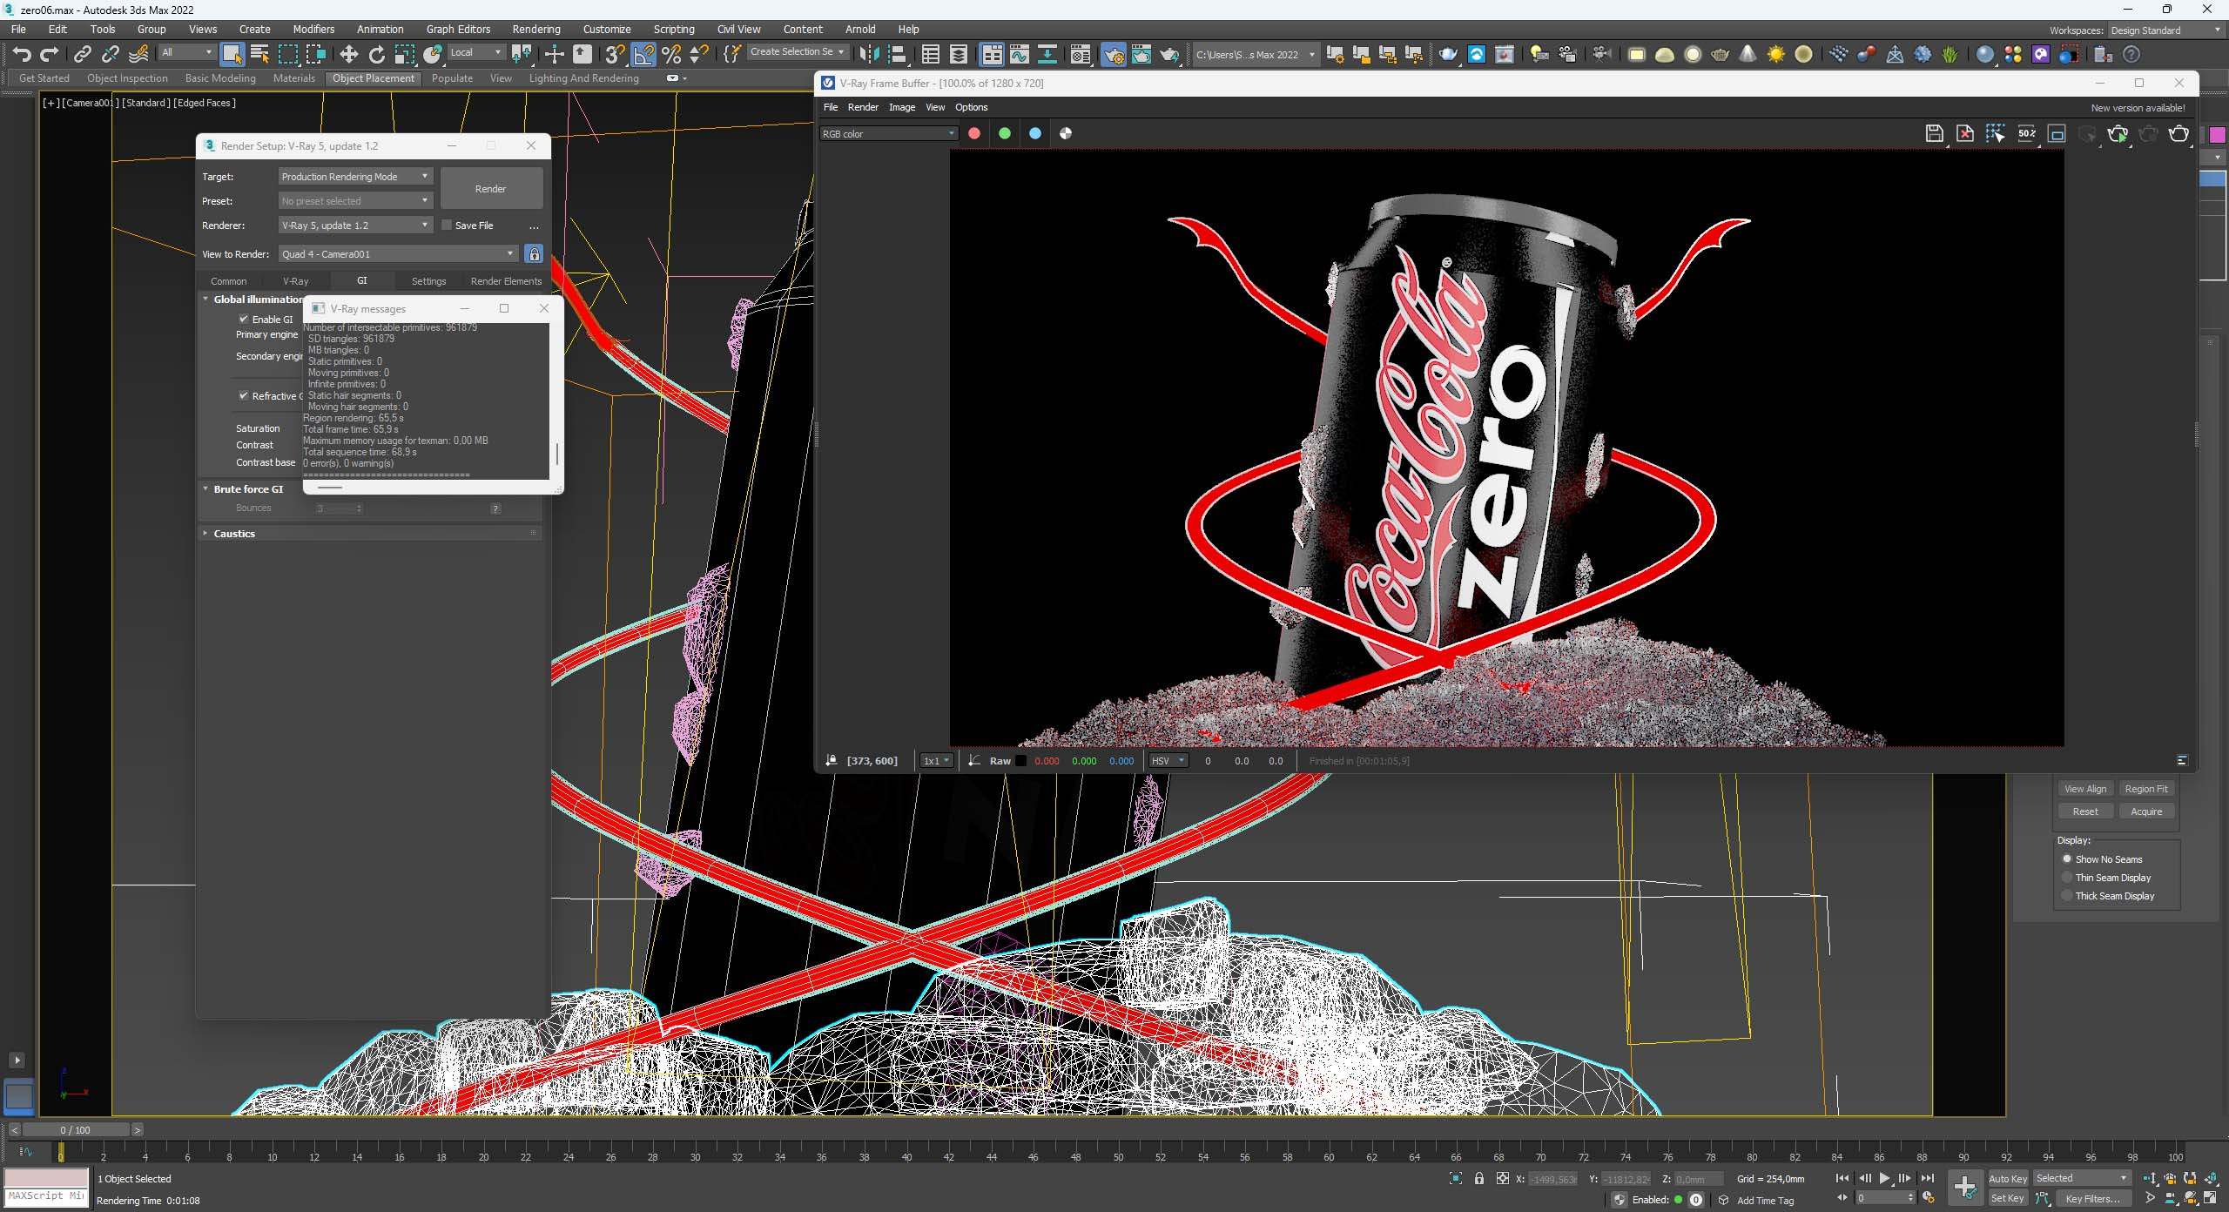Toggle selection lock in status bar
Screen dimensions: 2229x1212
(x=1478, y=1178)
